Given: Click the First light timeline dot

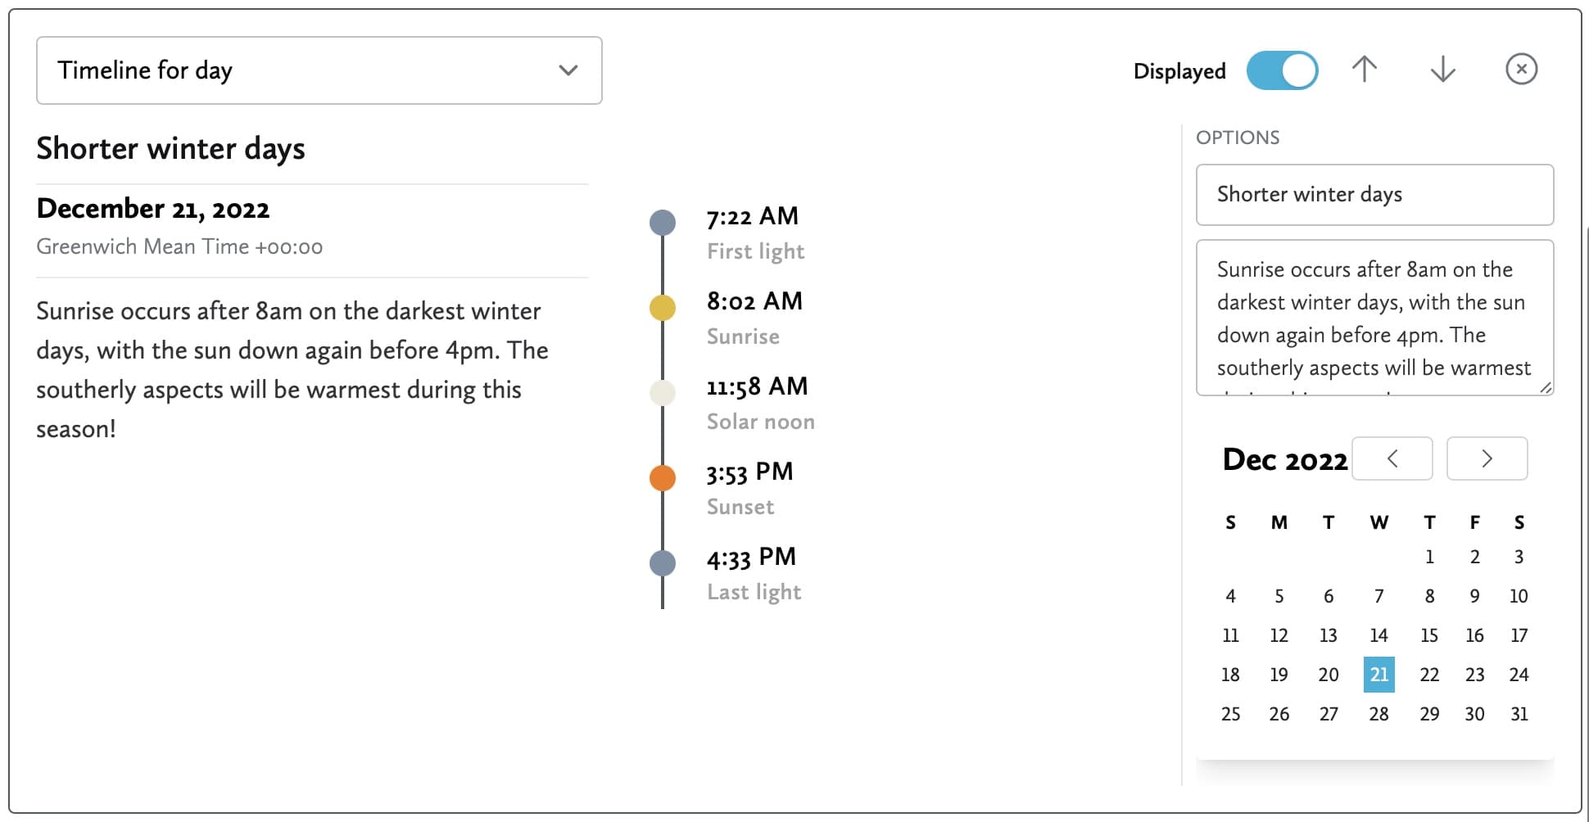Looking at the screenshot, I should tap(663, 222).
